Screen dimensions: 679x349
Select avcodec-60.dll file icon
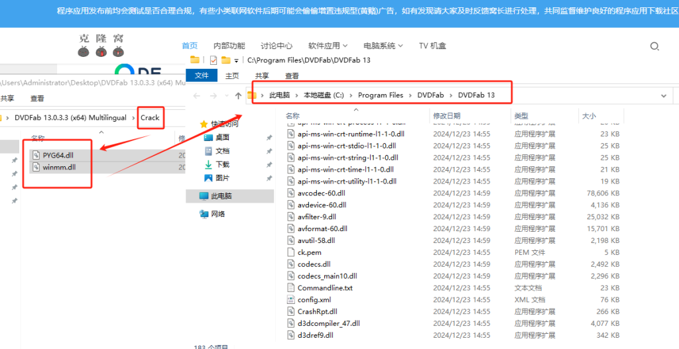[x=291, y=193]
